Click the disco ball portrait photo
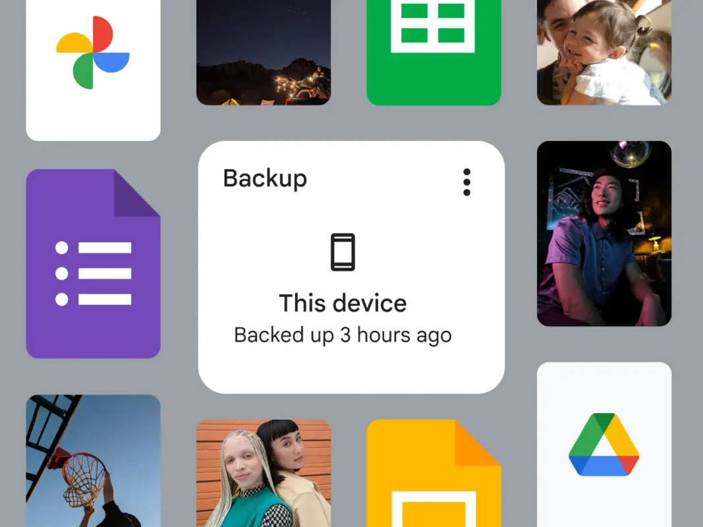Viewport: 703px width, 527px height. point(604,233)
